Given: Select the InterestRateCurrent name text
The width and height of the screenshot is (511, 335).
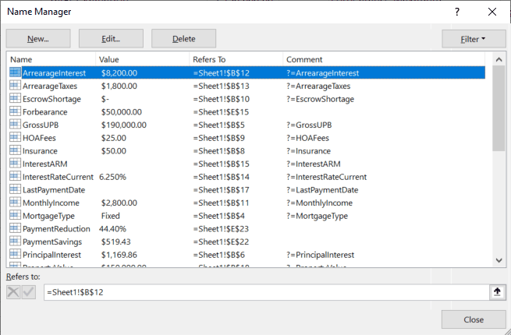Looking at the screenshot, I should [x=58, y=177].
